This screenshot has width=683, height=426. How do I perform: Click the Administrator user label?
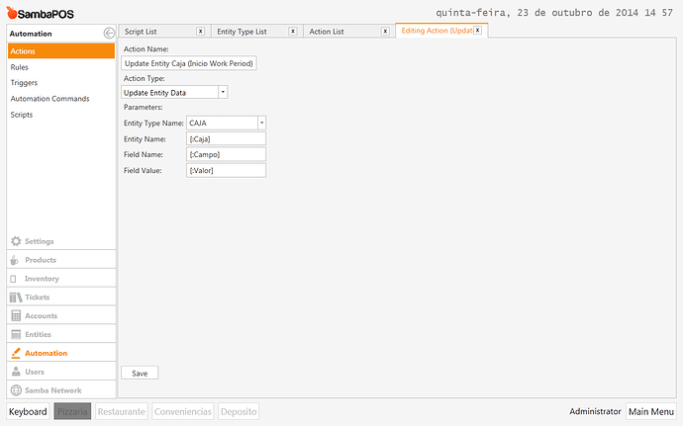(595, 411)
